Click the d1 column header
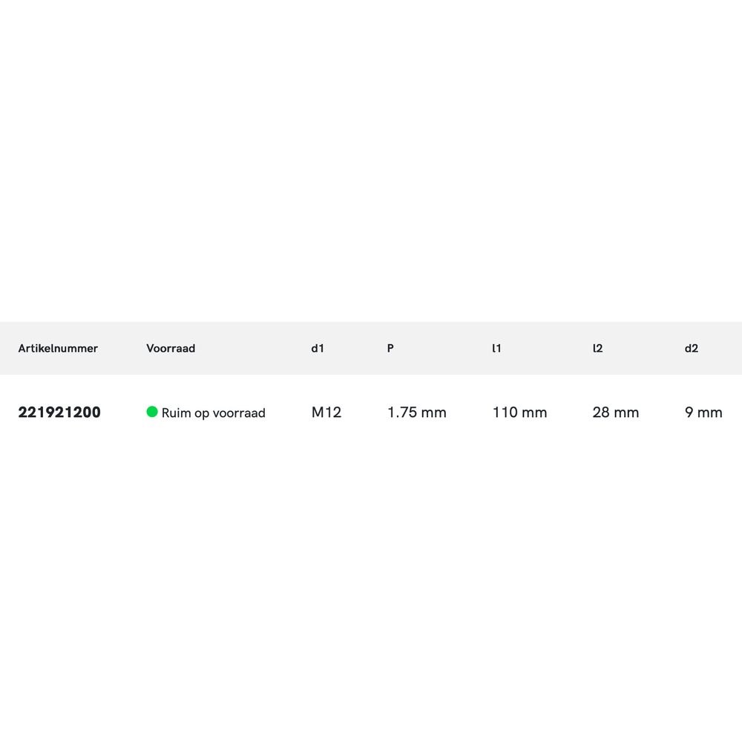This screenshot has height=742, width=742. click(x=318, y=348)
